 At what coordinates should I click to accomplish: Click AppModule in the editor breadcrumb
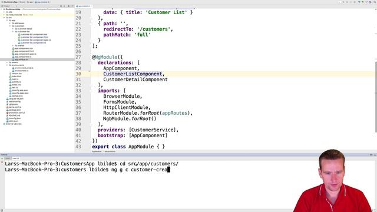click(97, 151)
